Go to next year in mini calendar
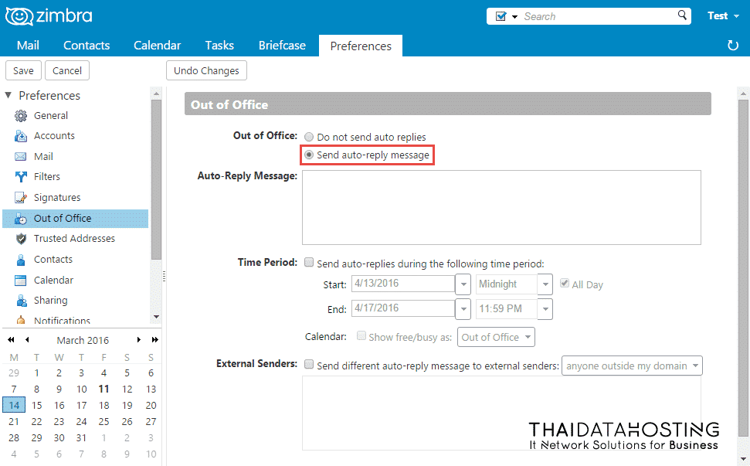Screen dimensions: 750x466 (x=155, y=340)
